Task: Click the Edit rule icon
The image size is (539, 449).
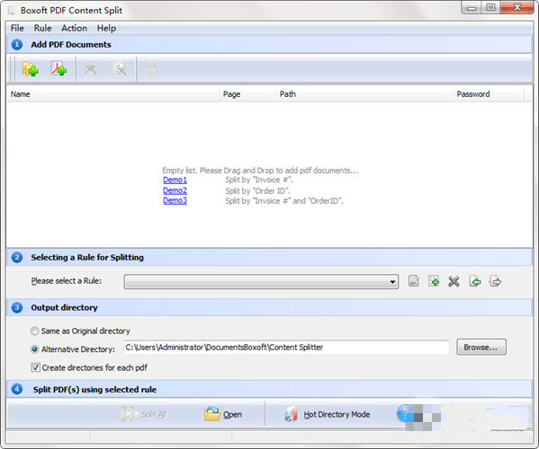Action: click(x=414, y=281)
